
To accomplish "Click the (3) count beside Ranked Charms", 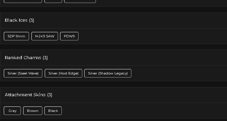I will pyautogui.click(x=45, y=58).
